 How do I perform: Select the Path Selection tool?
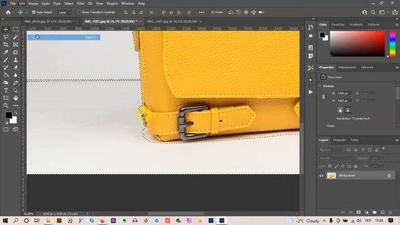click(16, 90)
